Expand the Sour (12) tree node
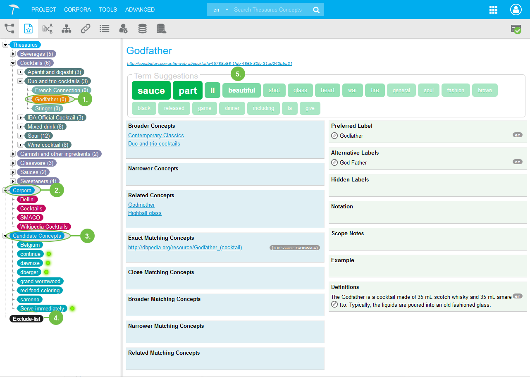Viewport: 530px width, 377px height. pos(20,136)
